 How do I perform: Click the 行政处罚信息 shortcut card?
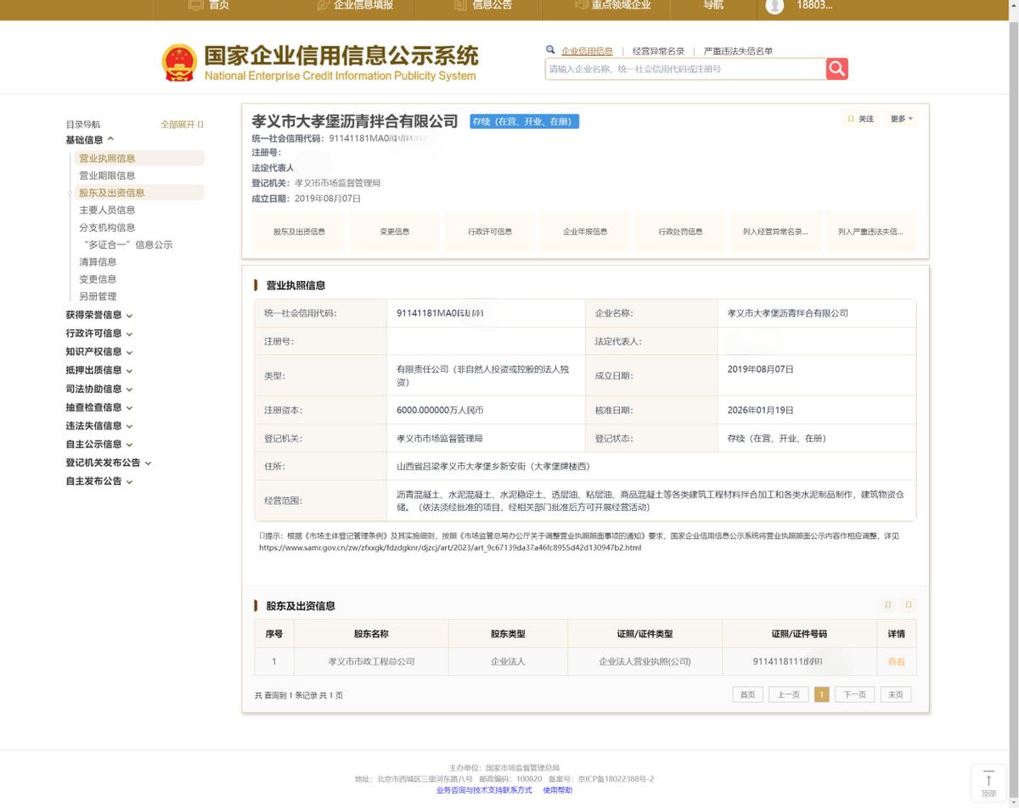tap(680, 231)
